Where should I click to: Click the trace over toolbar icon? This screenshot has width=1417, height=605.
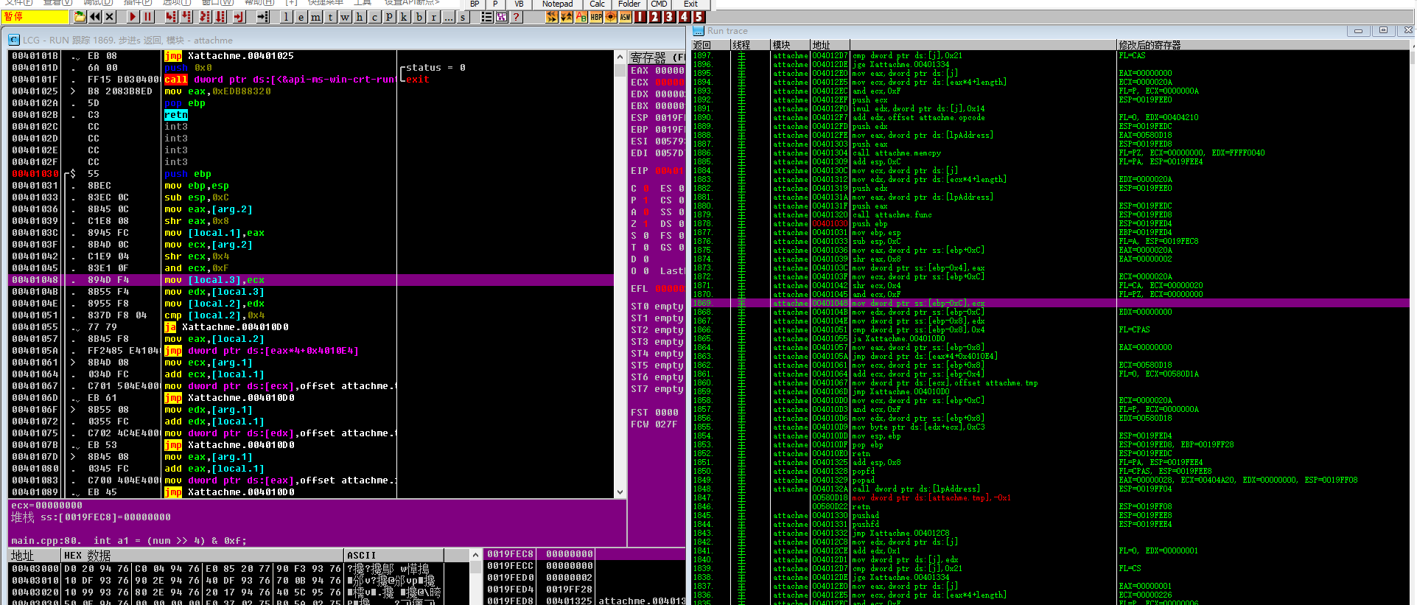click(x=221, y=16)
